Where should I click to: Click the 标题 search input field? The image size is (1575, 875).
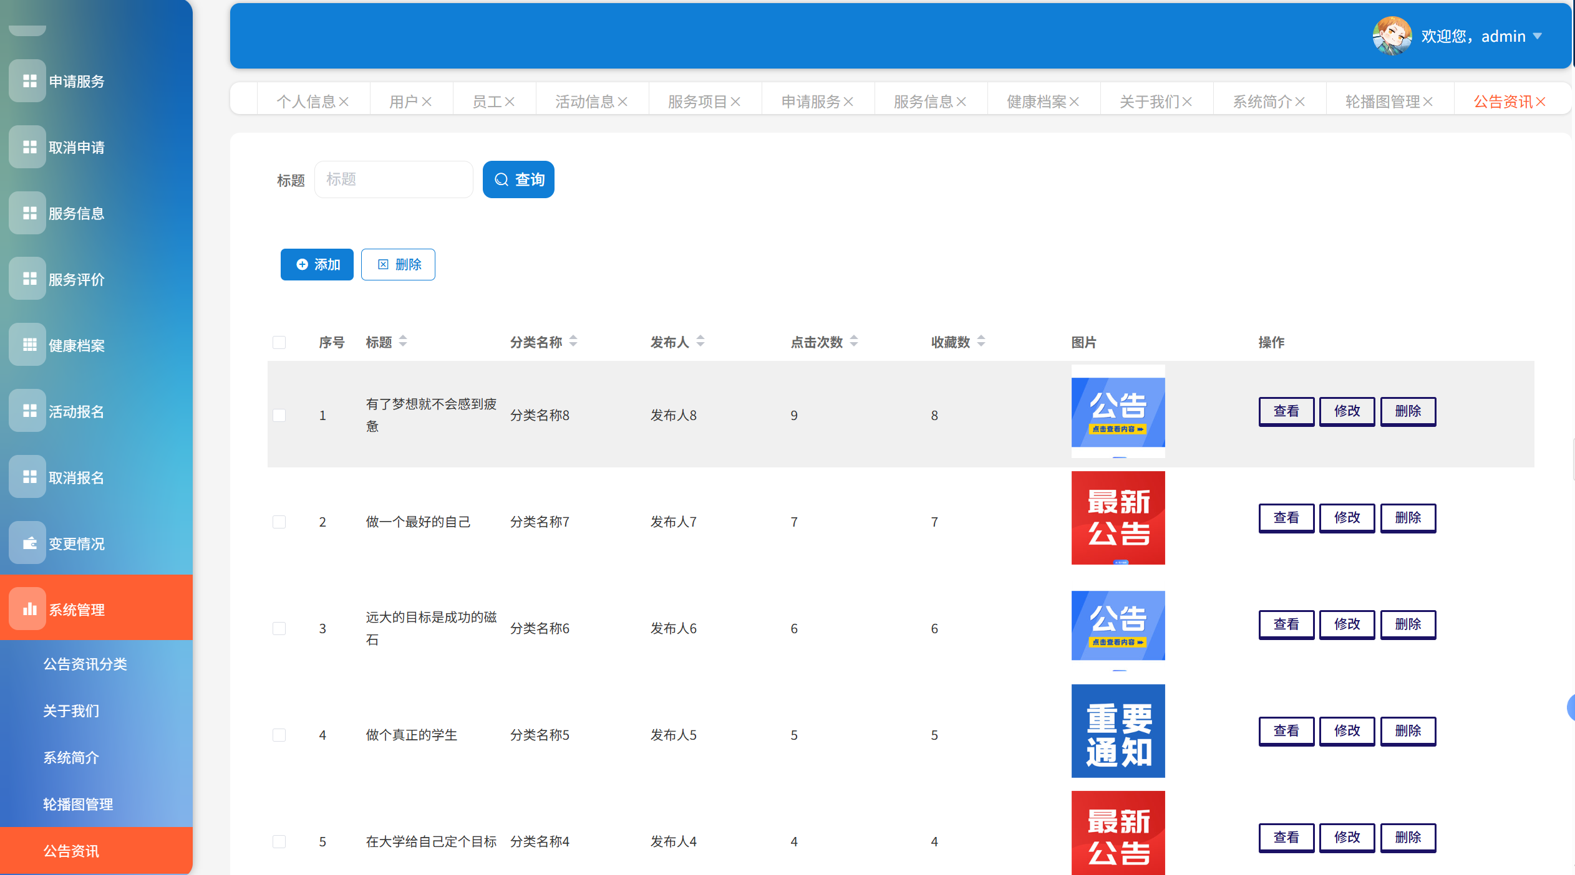(394, 179)
